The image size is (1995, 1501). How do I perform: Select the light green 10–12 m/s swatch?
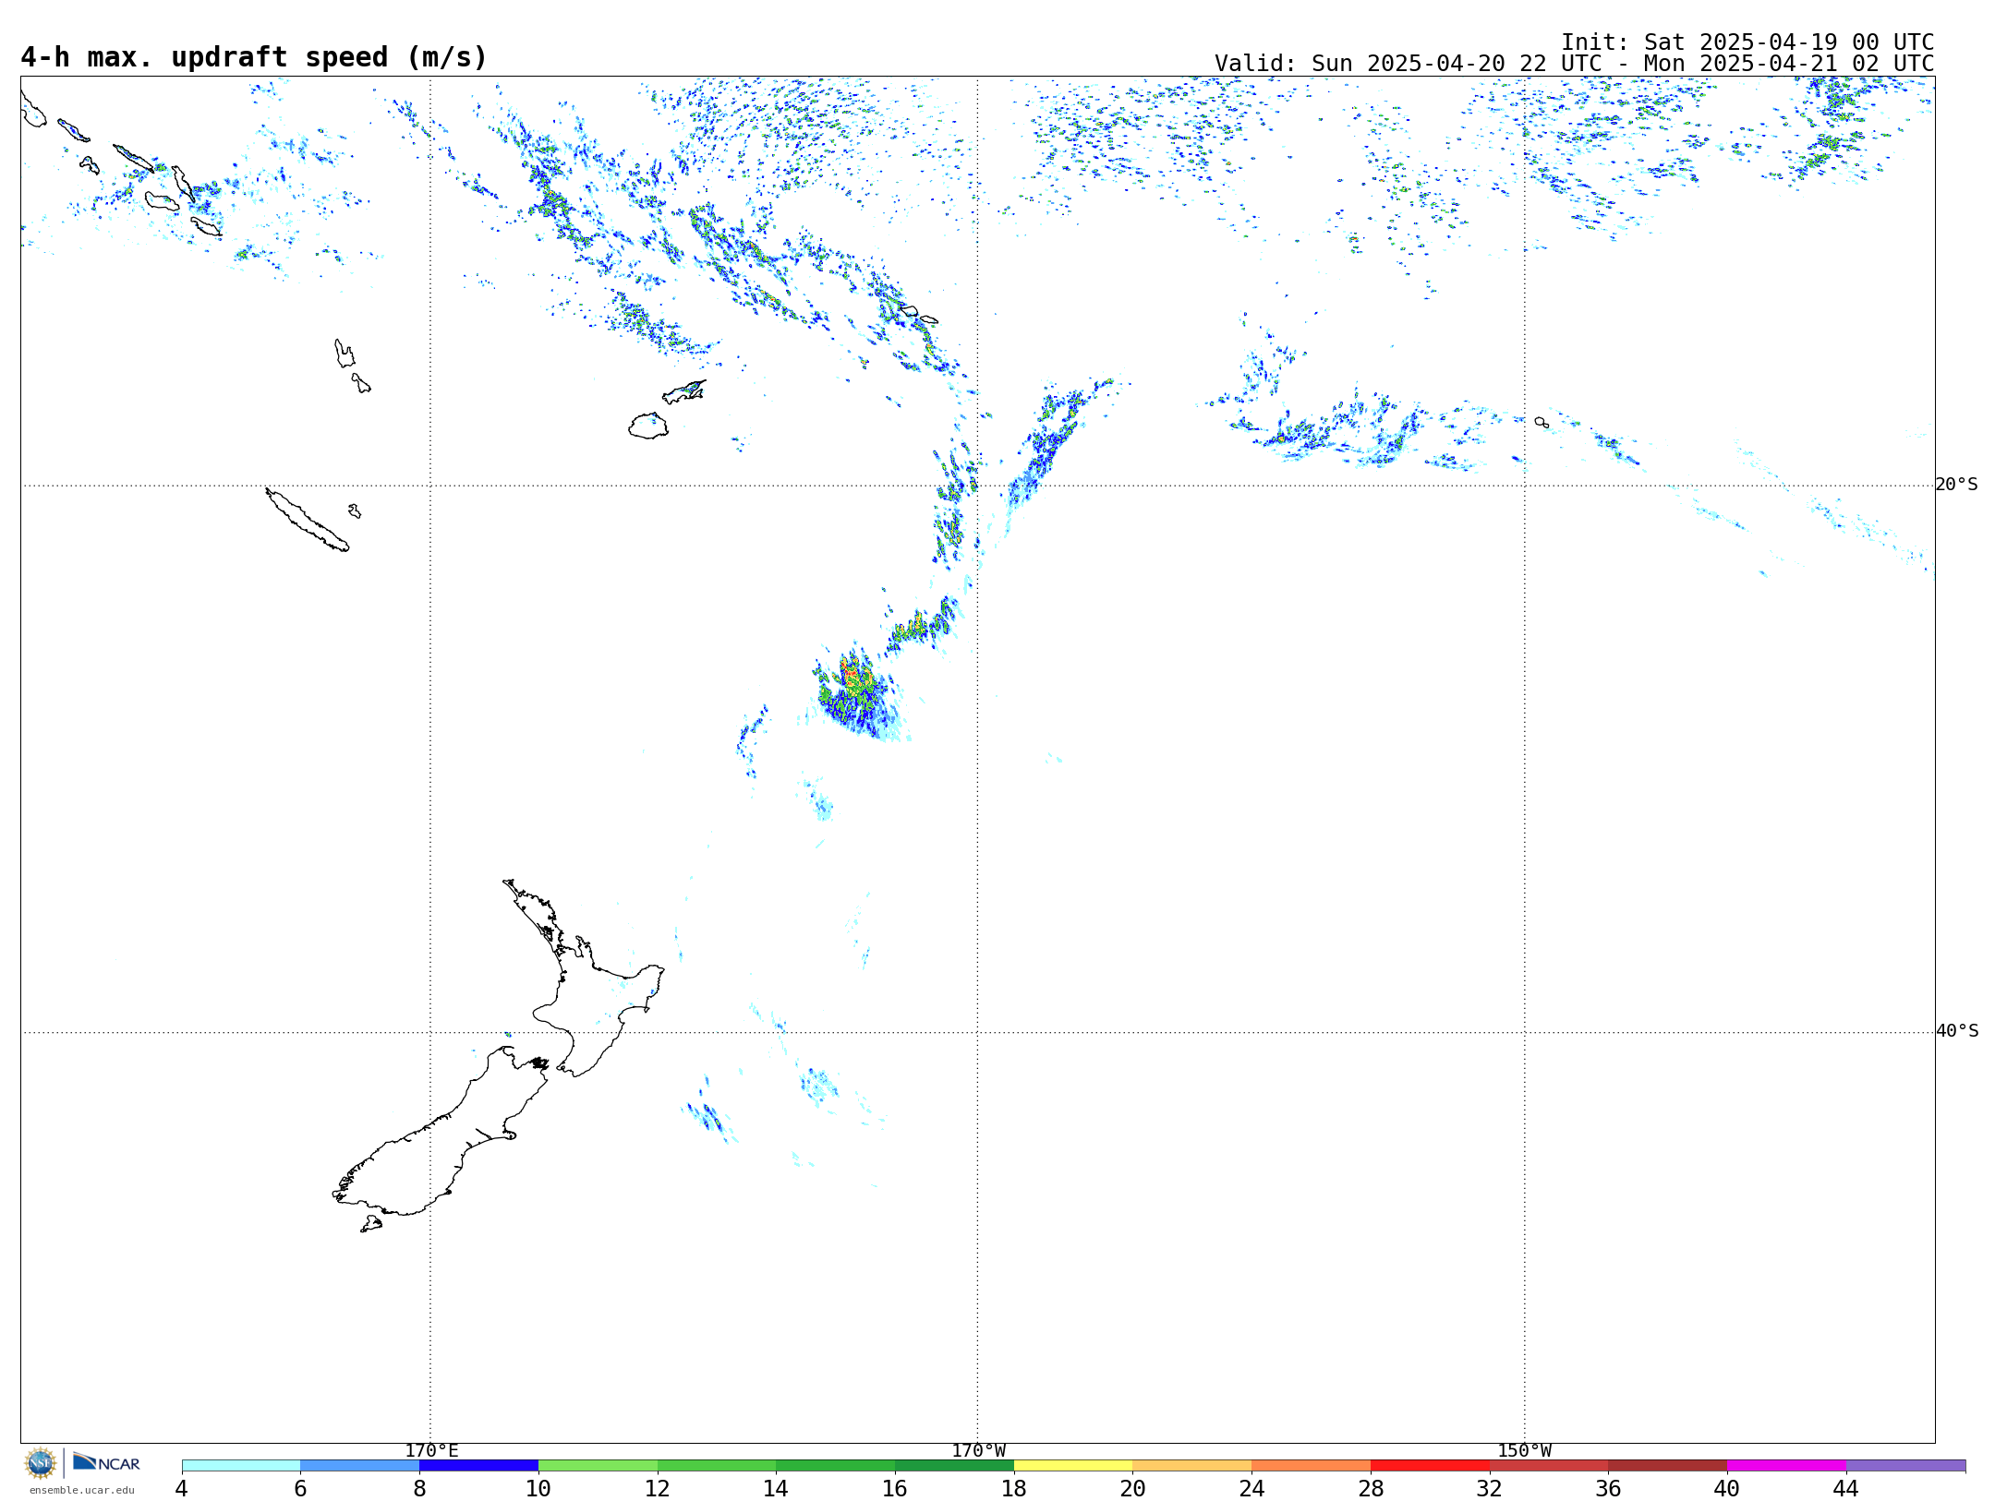[x=598, y=1465]
